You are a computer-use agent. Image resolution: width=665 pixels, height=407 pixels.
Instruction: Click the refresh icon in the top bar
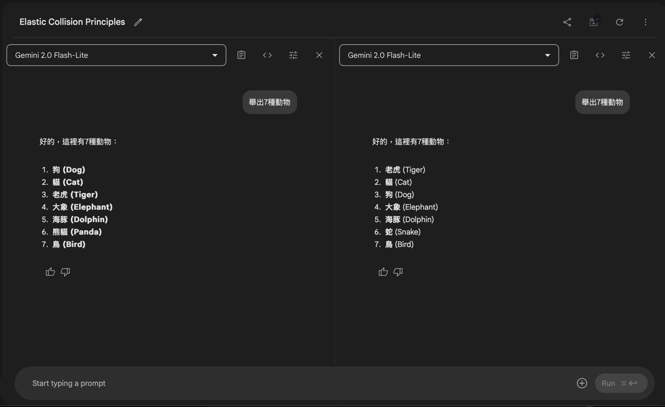tap(619, 22)
